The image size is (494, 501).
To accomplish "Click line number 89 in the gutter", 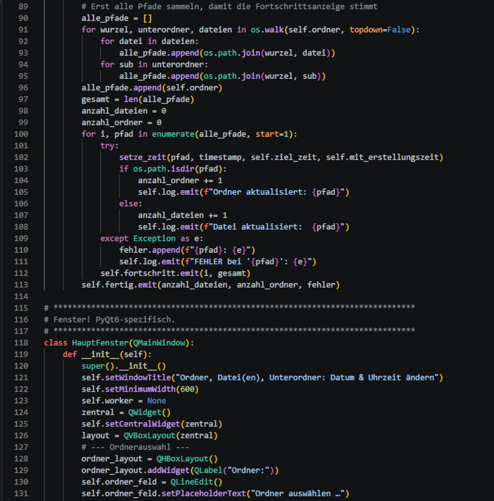I will tap(23, 6).
